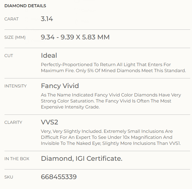
Task: Click the Ideal cut description paragraph
Action: coord(114,68)
